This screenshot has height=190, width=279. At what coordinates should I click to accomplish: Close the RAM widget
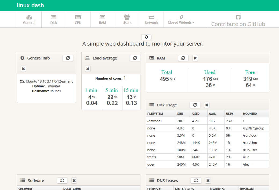(x=195, y=58)
